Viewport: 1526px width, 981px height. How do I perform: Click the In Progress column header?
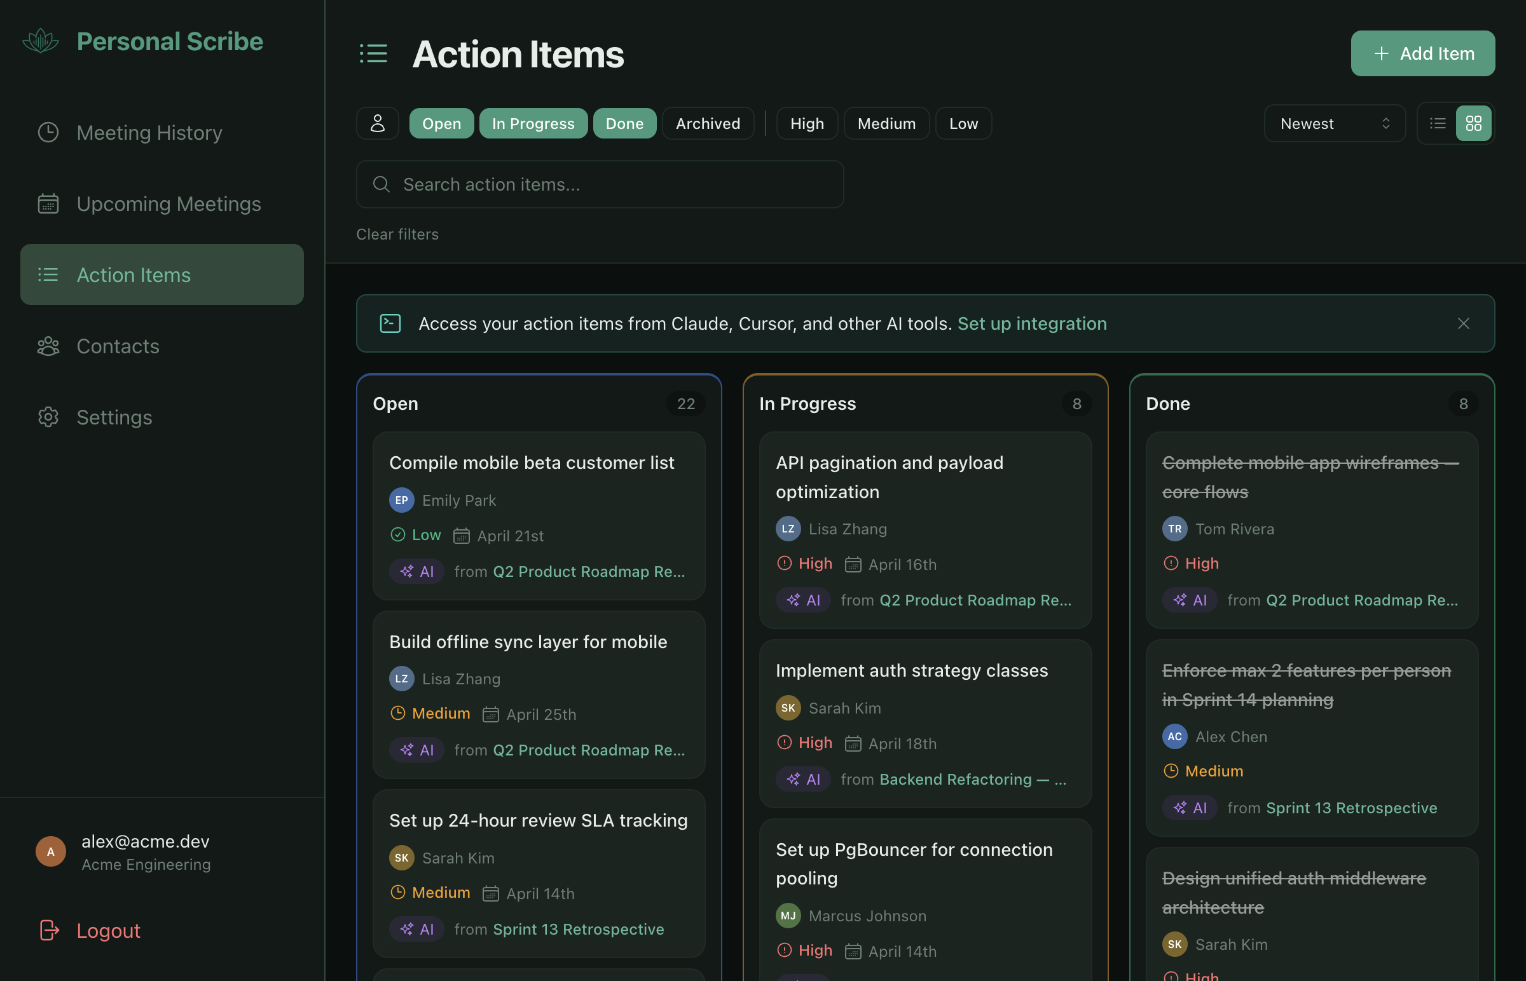pos(807,404)
